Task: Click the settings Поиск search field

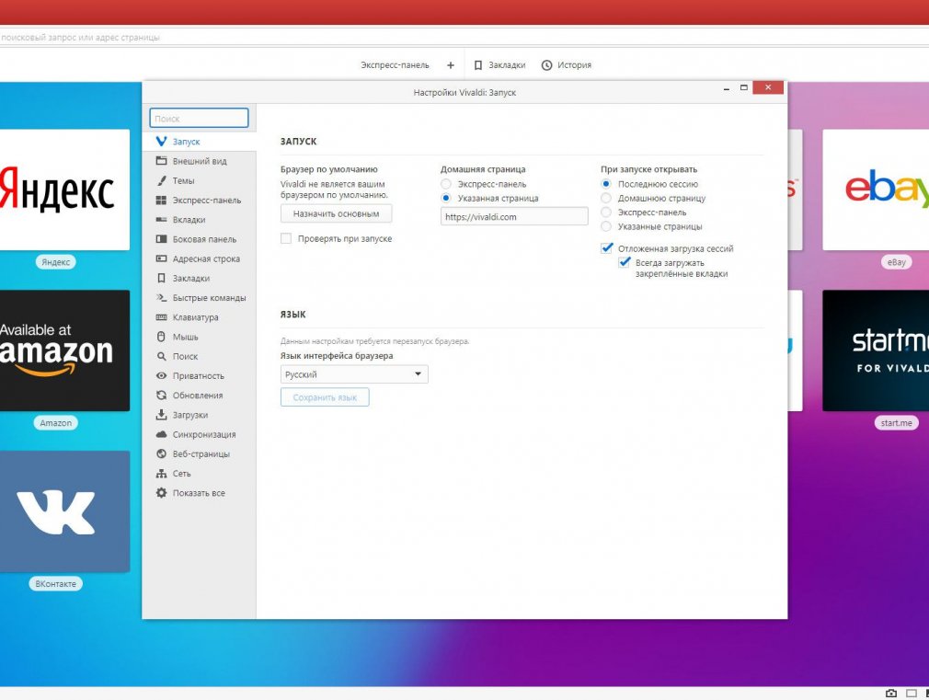Action: coord(199,118)
